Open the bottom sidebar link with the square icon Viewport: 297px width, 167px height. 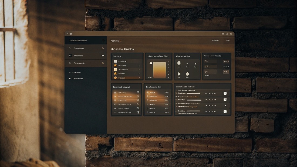click(x=76, y=79)
